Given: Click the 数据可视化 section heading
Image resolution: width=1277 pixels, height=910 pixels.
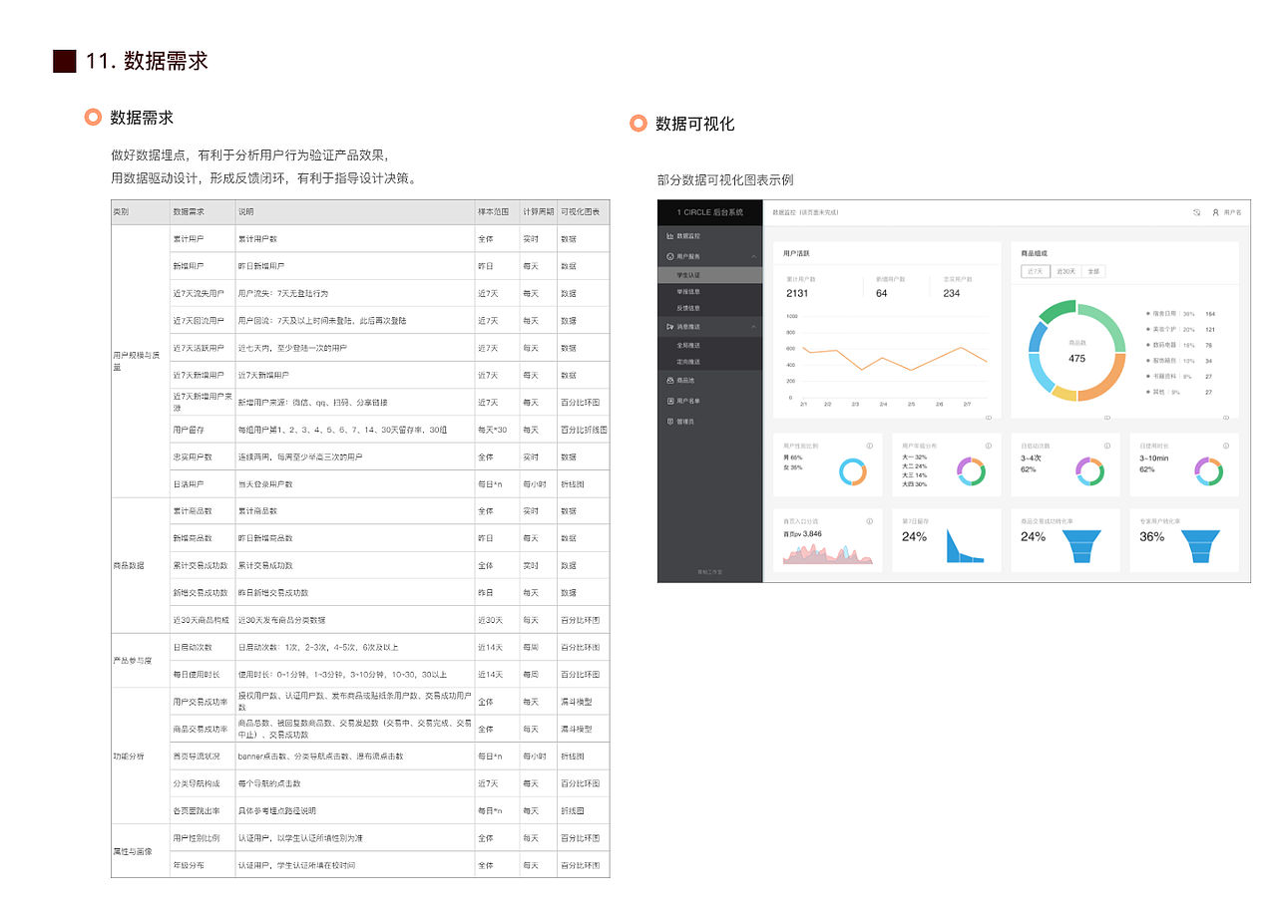Looking at the screenshot, I should [694, 124].
